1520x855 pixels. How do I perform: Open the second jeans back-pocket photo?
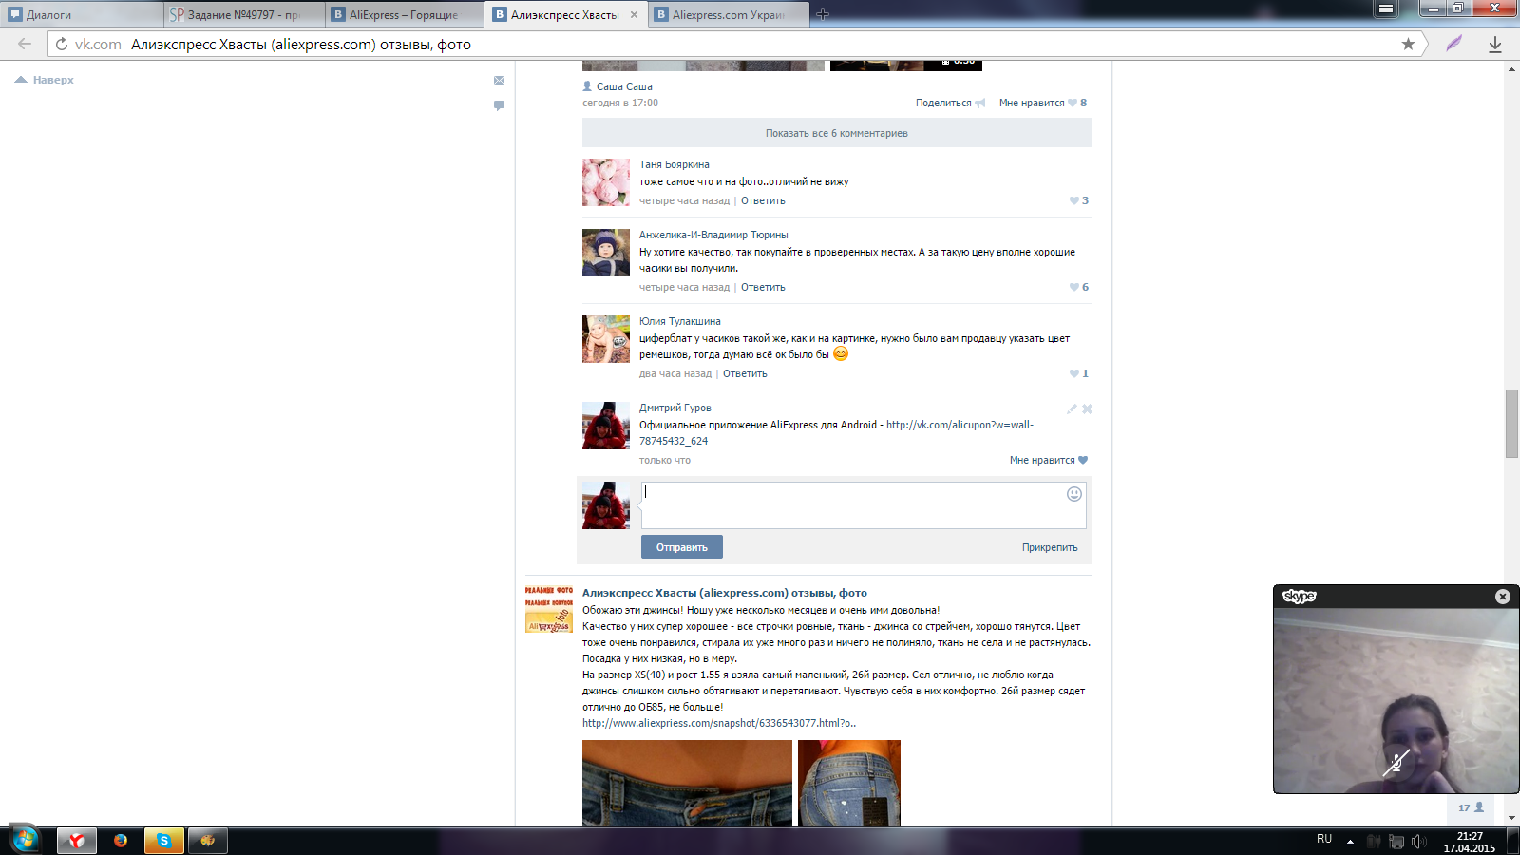(x=849, y=783)
